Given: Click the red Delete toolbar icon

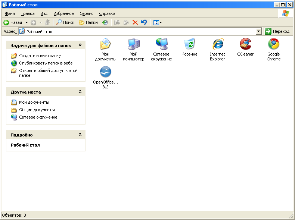Looking at the screenshot, I should pyautogui.click(x=135, y=22).
